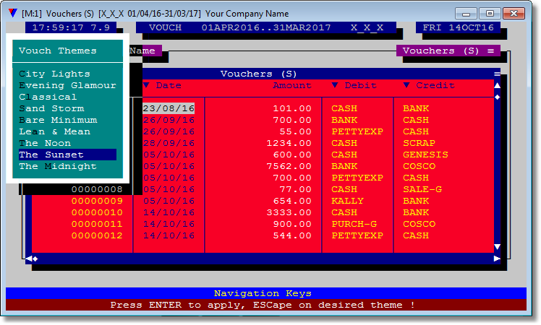541x325 pixels.
Task: Click the GENESIS credit entry
Action: point(425,155)
